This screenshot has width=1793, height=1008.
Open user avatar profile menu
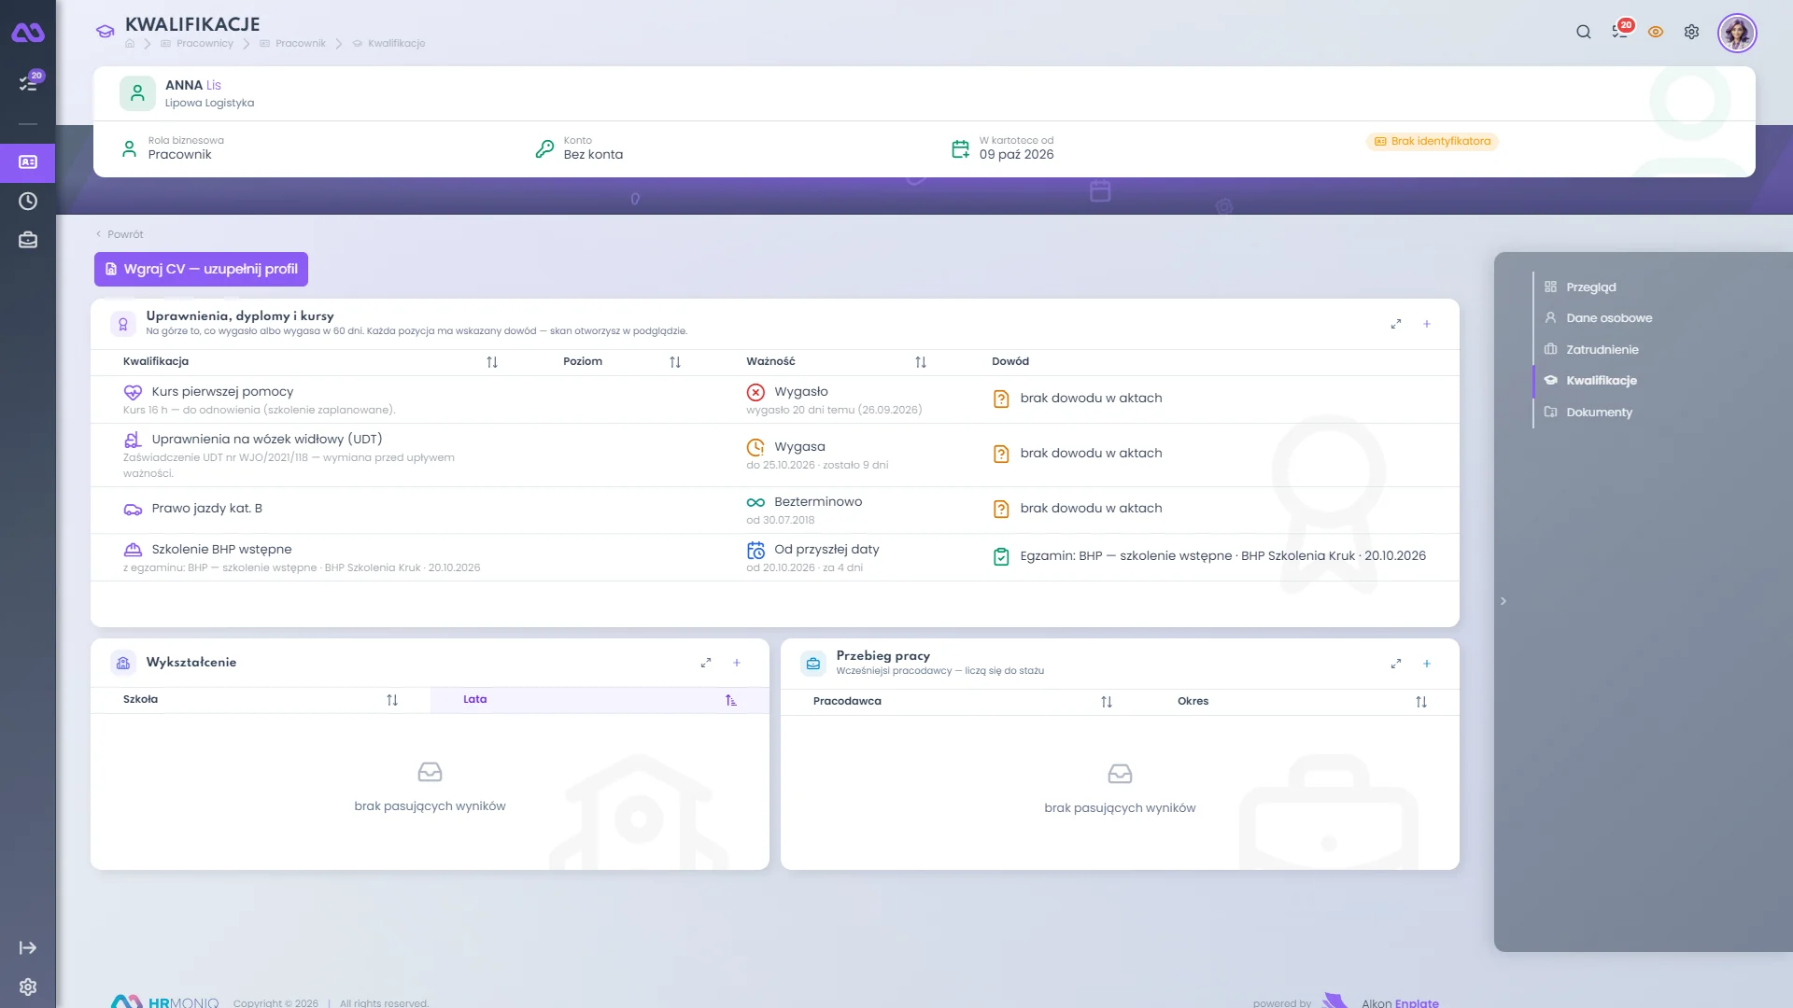point(1737,33)
